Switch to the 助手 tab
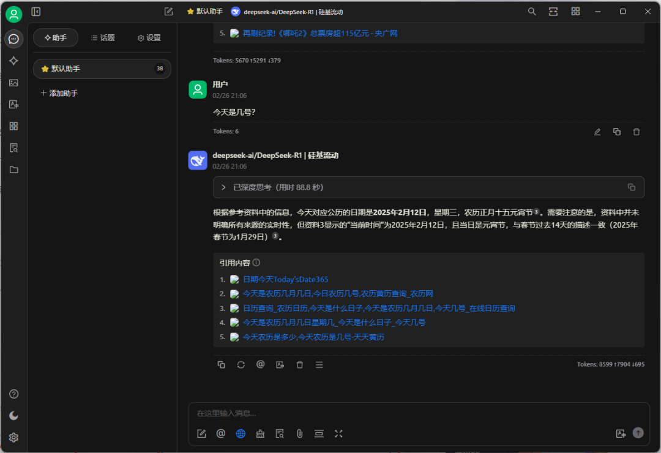 coord(56,38)
